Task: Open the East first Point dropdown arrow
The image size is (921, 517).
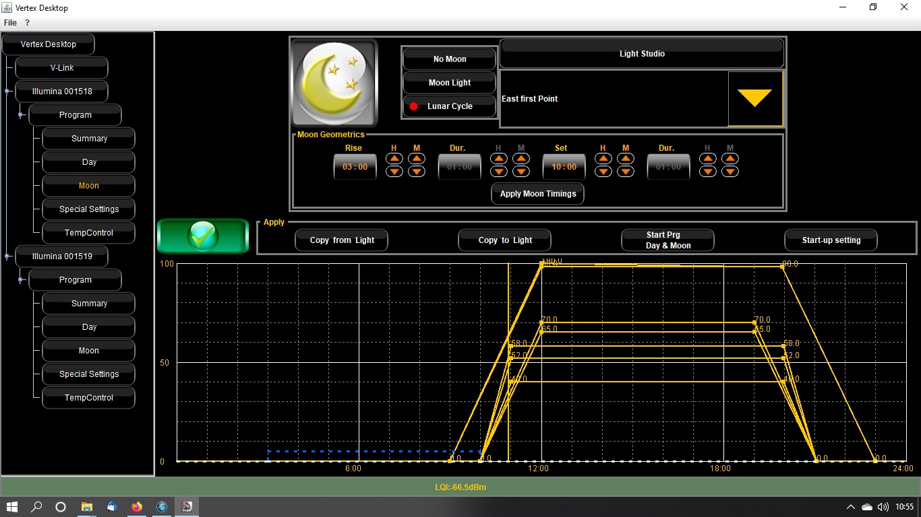Action: point(754,98)
